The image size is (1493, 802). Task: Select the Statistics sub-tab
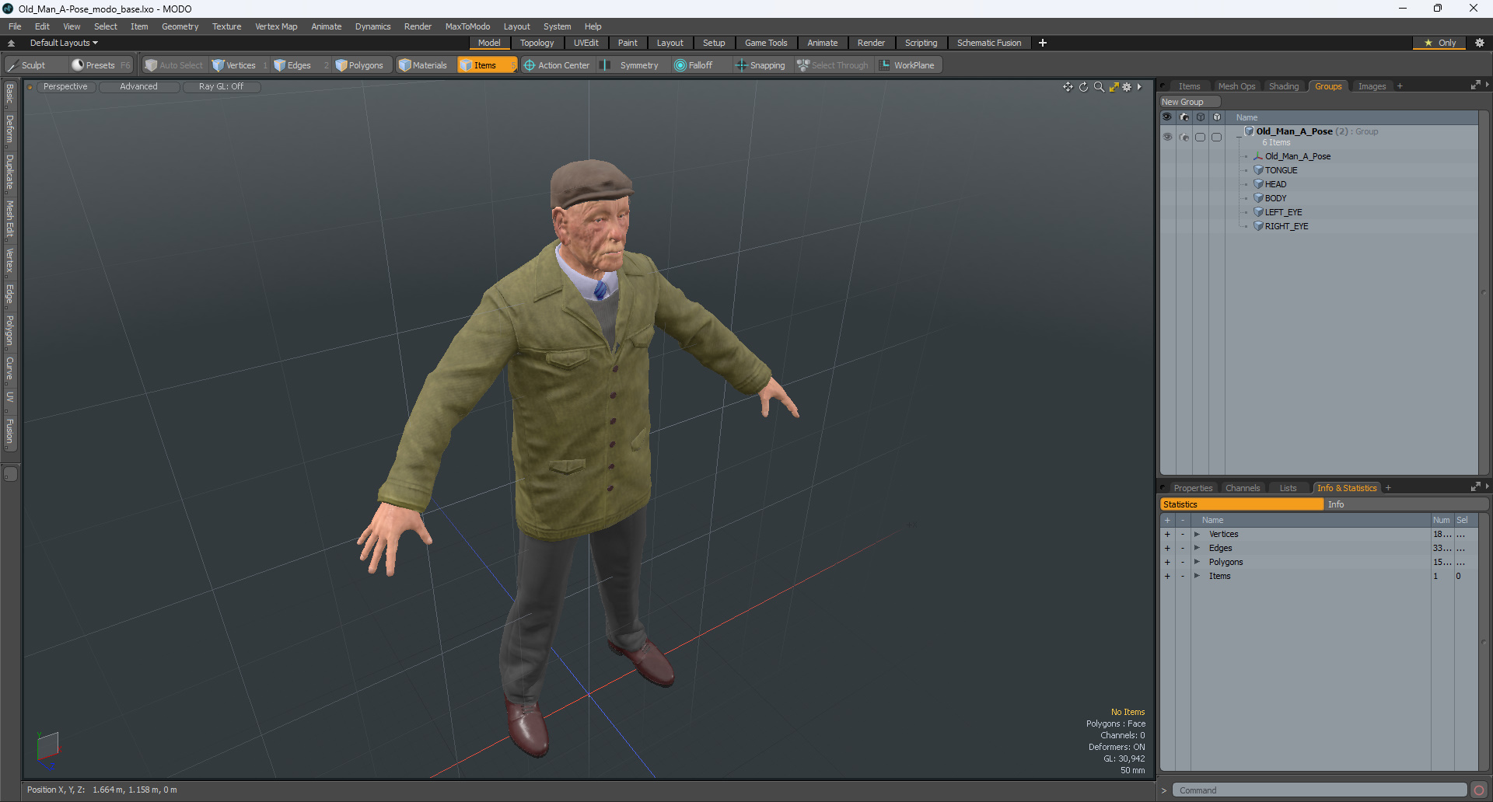(x=1242, y=504)
